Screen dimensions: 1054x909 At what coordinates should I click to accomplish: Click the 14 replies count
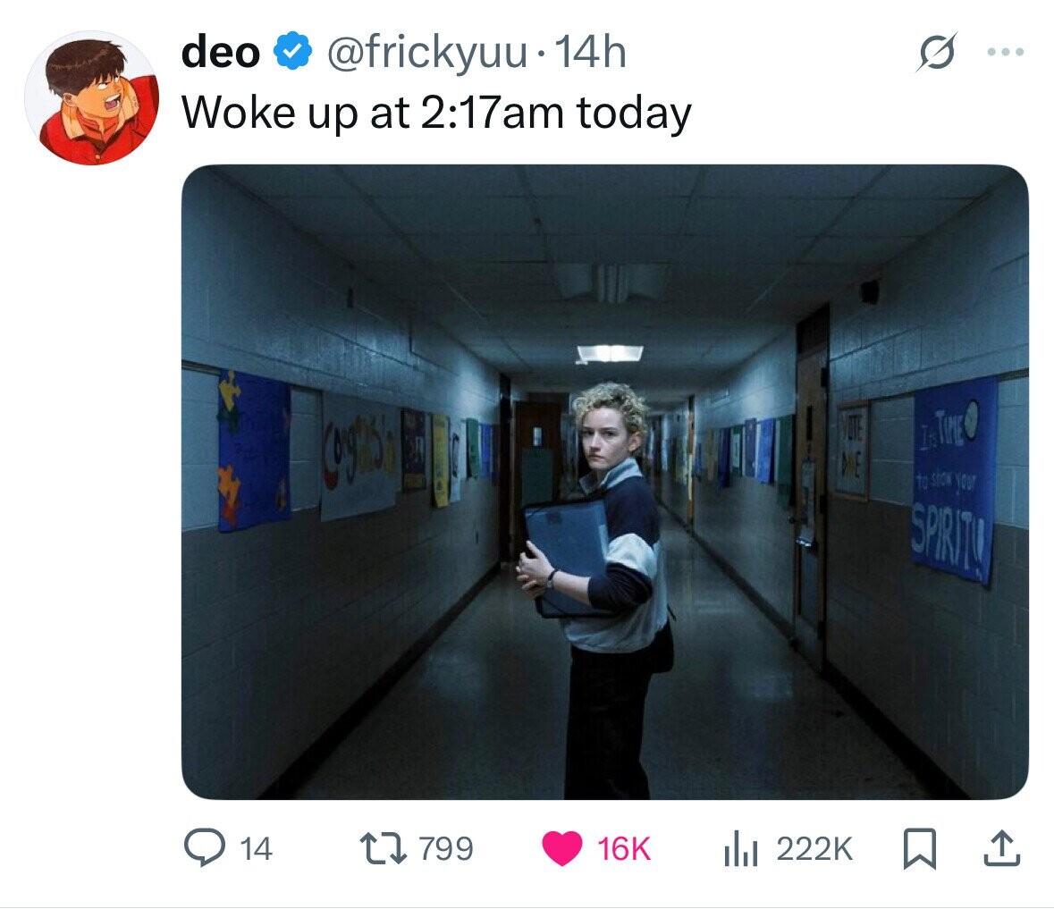coord(256,848)
